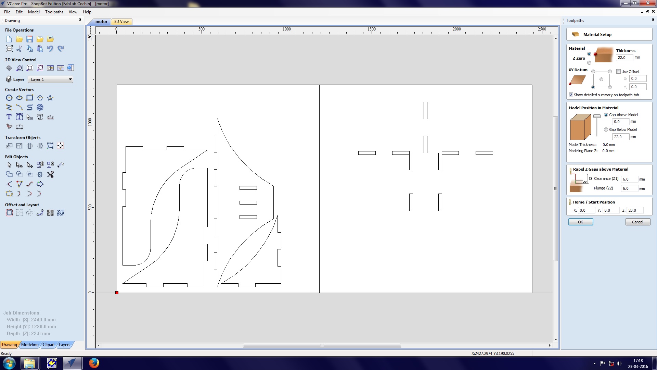Click the Model Position gap slider handle
Screen dimensions: 657x370
597,116
